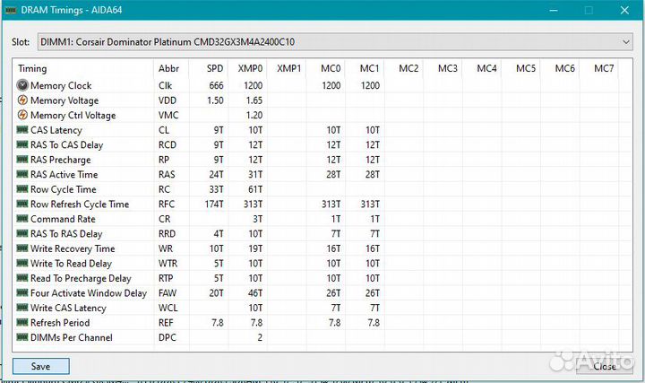Viewport: 645px width, 383px height.
Task: Click the DIMMs Per Channel icon
Action: (x=22, y=337)
